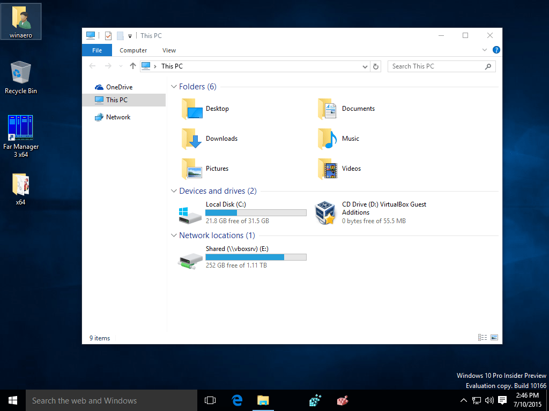Toggle the details view in the status bar

(482, 337)
